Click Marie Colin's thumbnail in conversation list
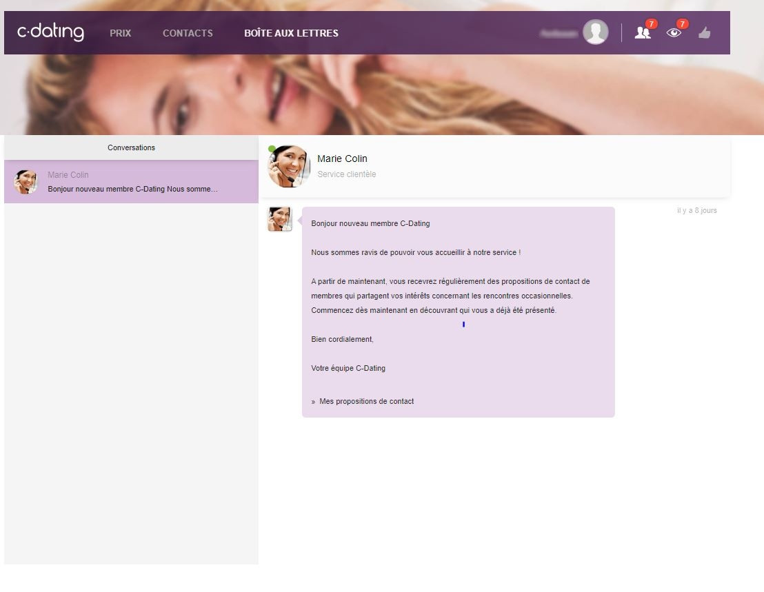This screenshot has height=592, width=764. tap(26, 182)
